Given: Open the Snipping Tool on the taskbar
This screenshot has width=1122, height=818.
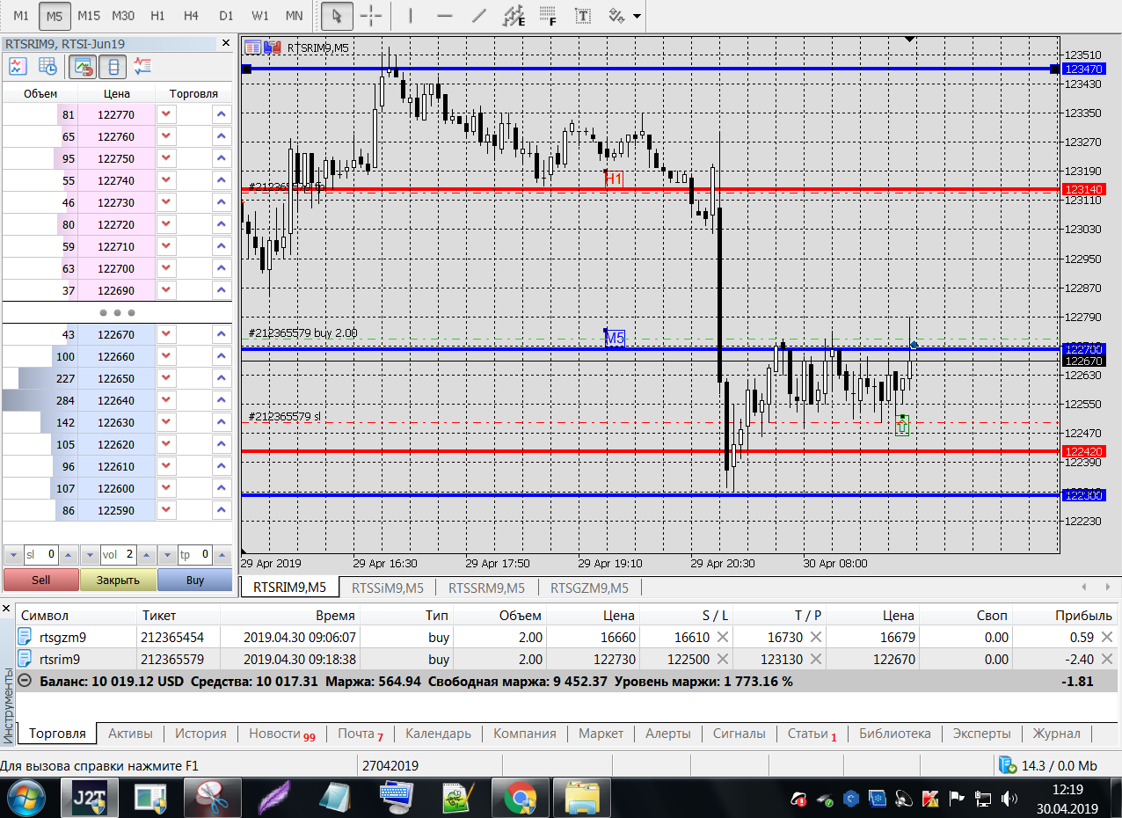Looking at the screenshot, I should point(212,799).
